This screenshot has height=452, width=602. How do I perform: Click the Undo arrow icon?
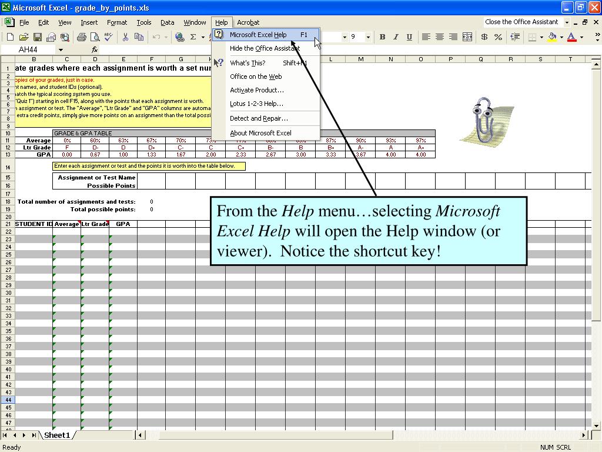coord(156,37)
